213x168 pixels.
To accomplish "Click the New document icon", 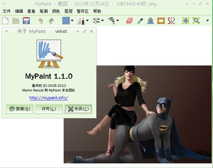I will (x=5, y=21).
